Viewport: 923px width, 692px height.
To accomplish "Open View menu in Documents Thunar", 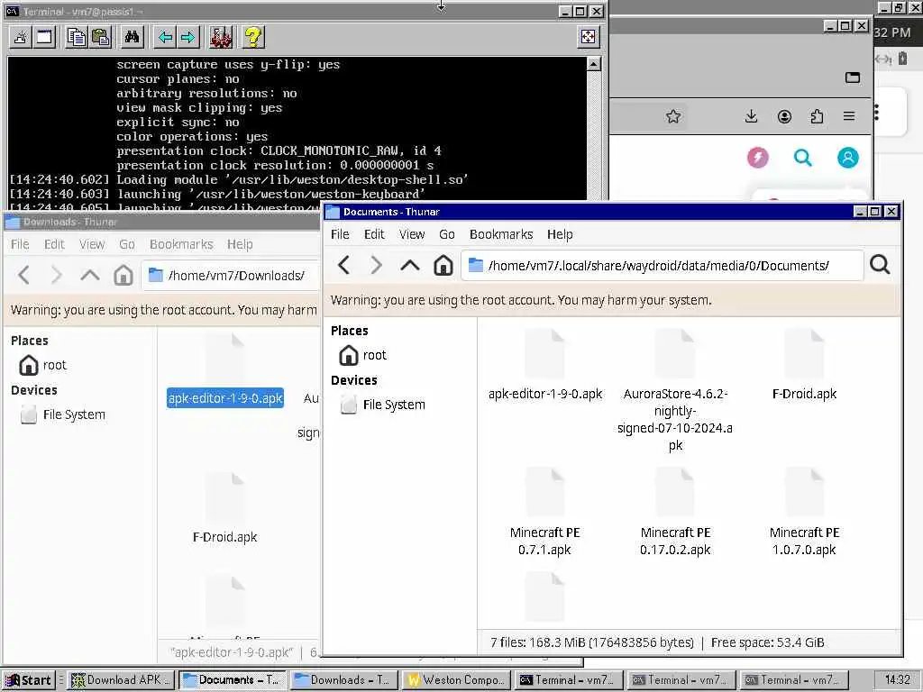I will pyautogui.click(x=412, y=234).
